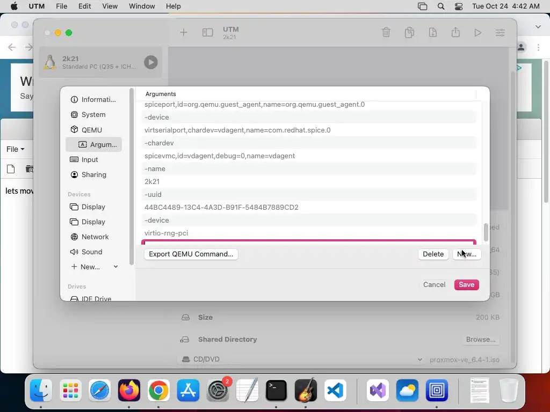Expand browser tab list chevron

[538, 27]
